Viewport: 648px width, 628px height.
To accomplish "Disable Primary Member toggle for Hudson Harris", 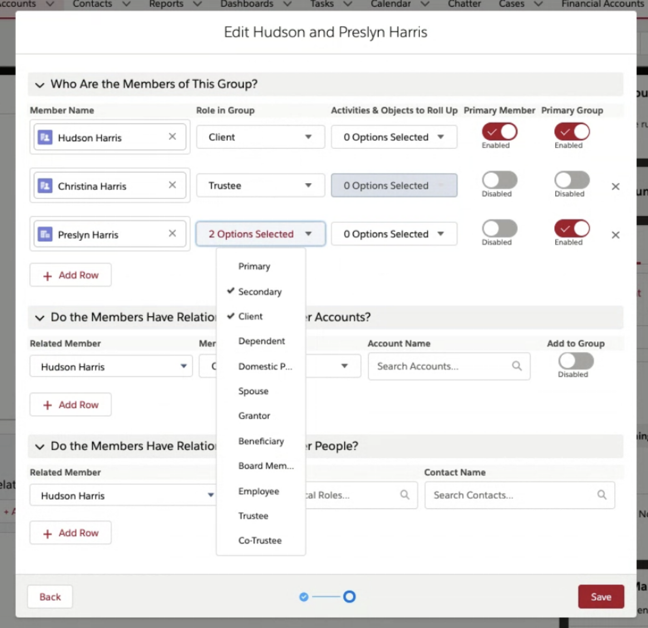I will pyautogui.click(x=499, y=132).
